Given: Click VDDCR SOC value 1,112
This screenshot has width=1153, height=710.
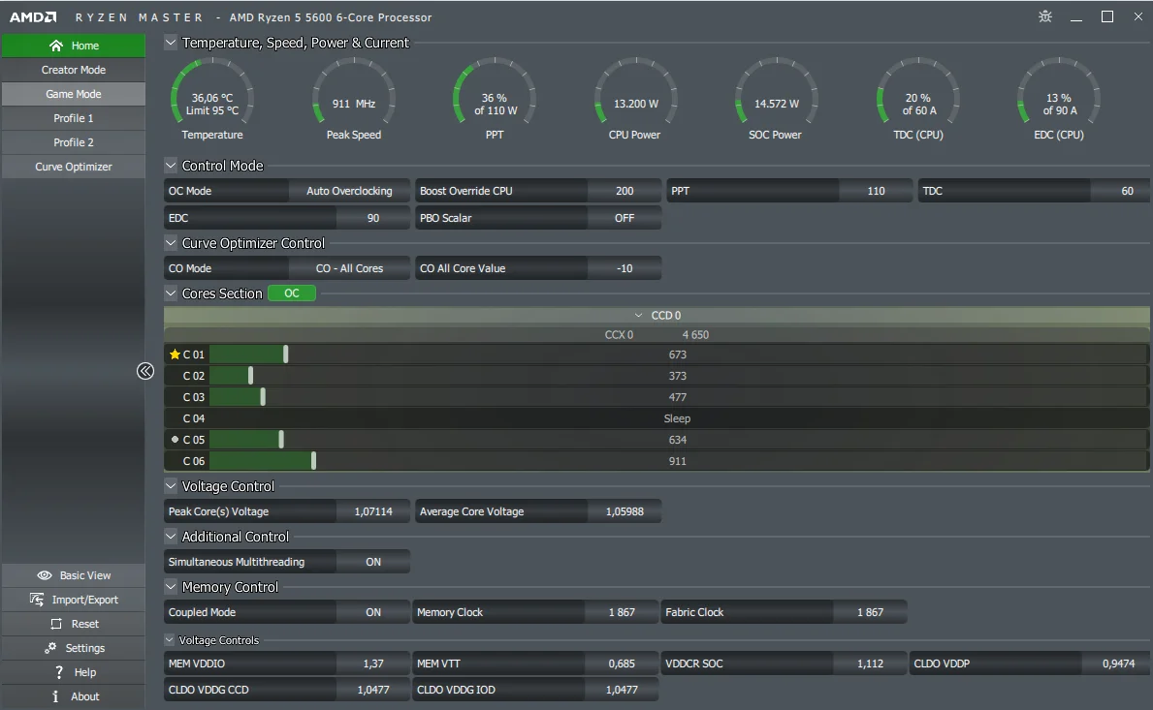Looking at the screenshot, I should click(x=870, y=664).
